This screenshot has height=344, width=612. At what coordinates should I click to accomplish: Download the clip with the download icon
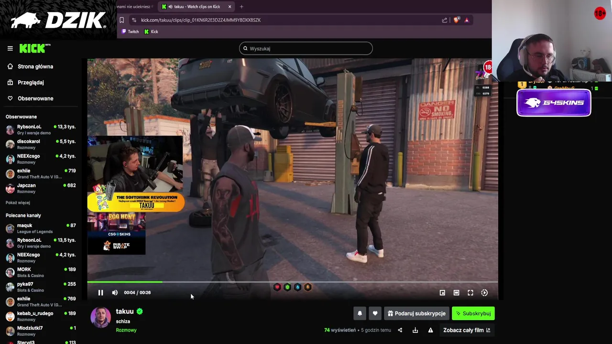[415, 330]
